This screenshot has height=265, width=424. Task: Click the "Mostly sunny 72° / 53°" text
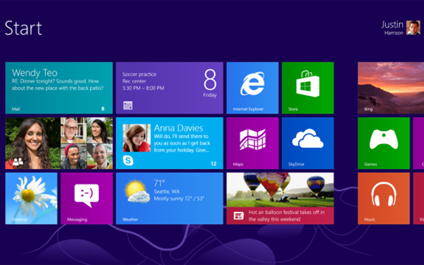tap(179, 199)
